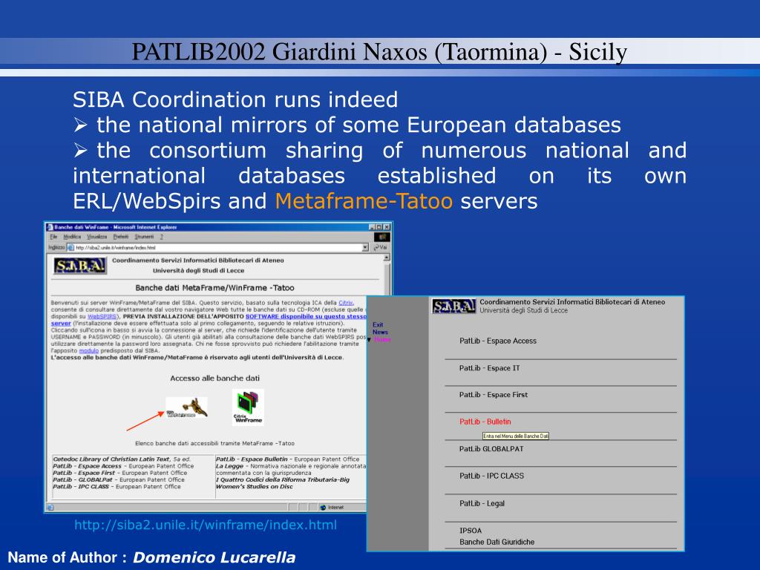Viewport: 760px width, 570px height.
Task: Open the Preferiti menu
Action: click(x=121, y=237)
